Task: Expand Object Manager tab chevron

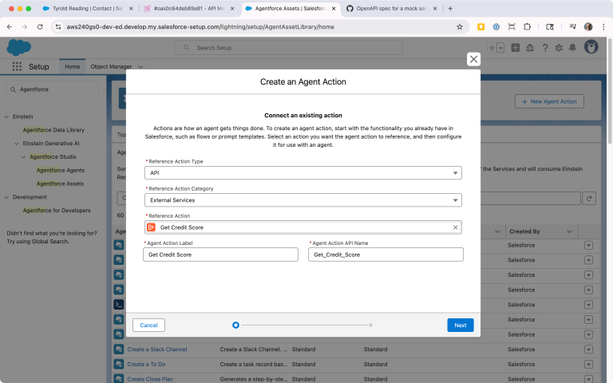Action: point(140,67)
